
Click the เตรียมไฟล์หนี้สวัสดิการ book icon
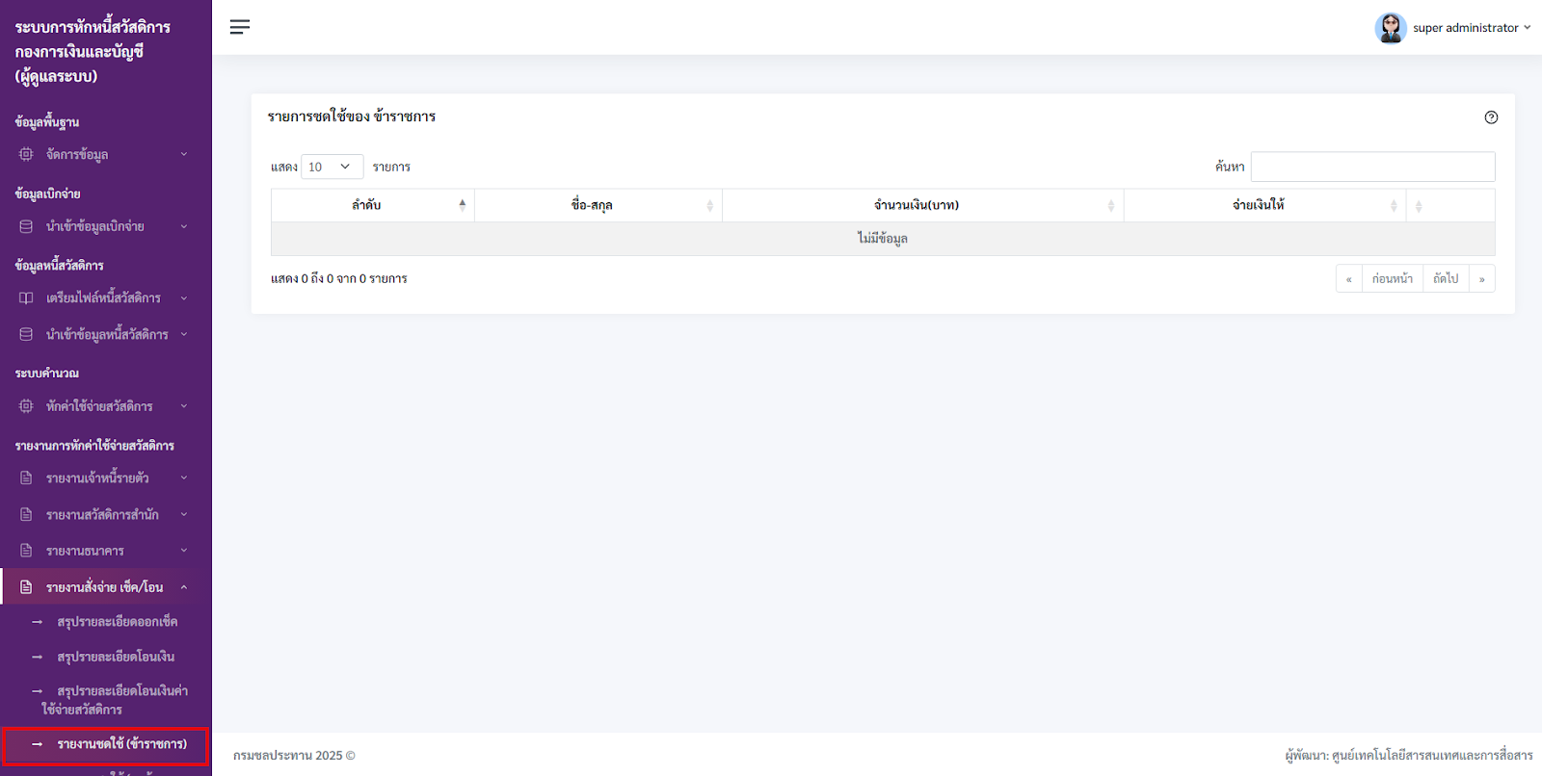point(26,298)
